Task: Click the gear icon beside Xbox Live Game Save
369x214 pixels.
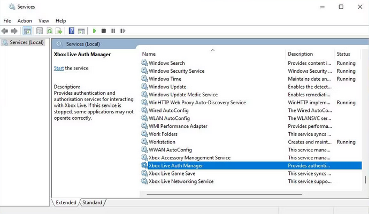Action: point(144,173)
